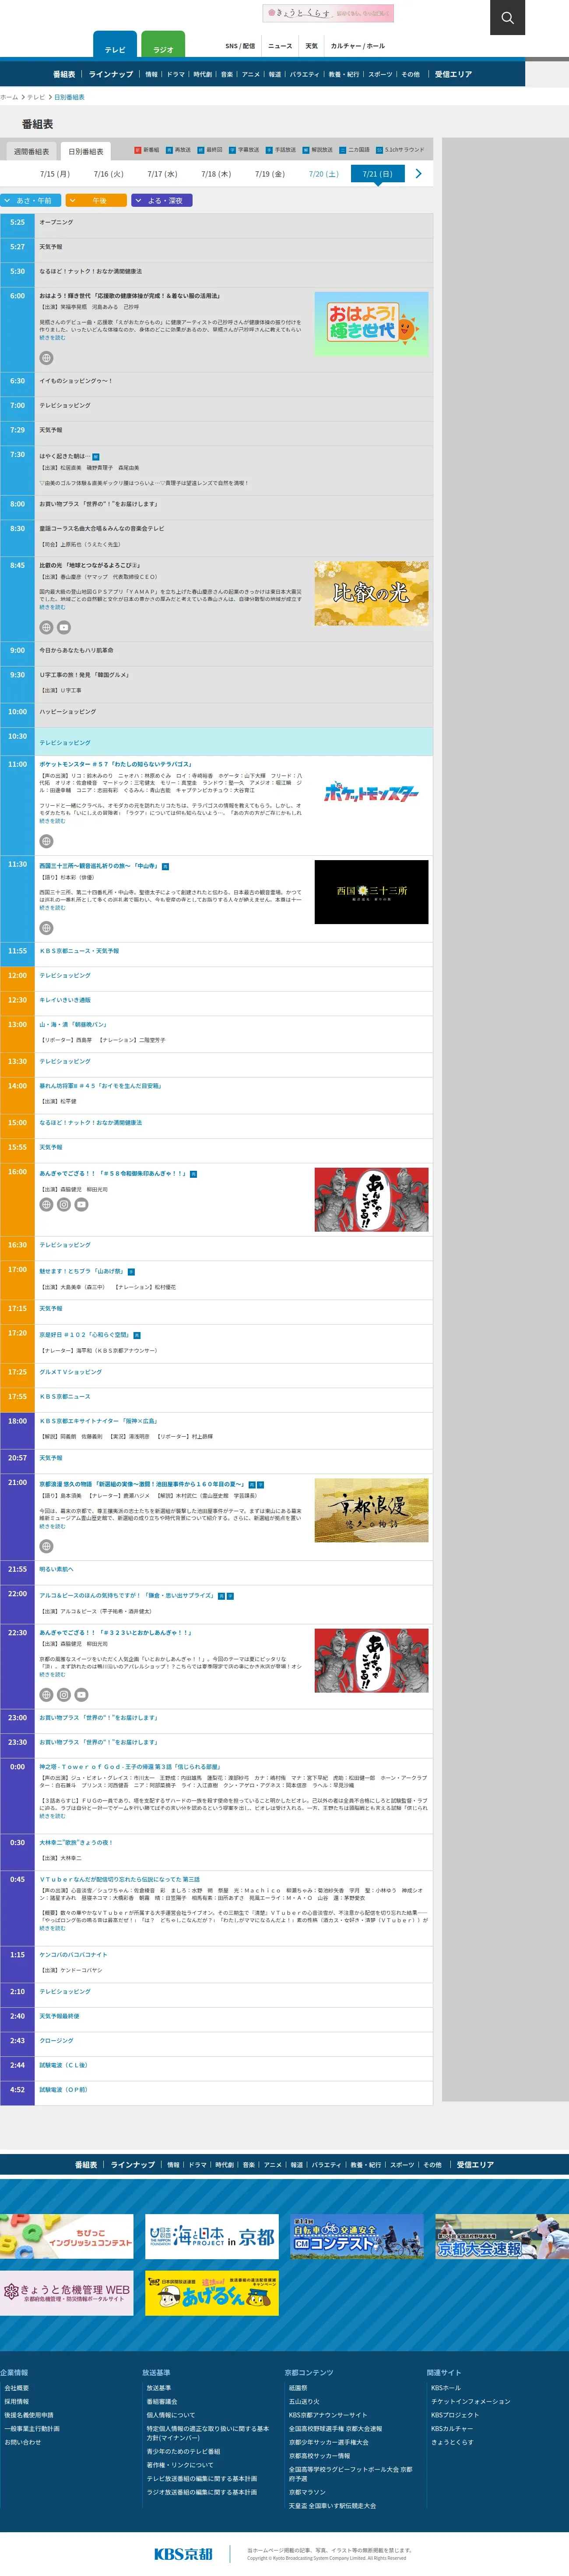The width and height of the screenshot is (569, 2576).
Task: Select date 7/21 (日)
Action: click(x=377, y=174)
